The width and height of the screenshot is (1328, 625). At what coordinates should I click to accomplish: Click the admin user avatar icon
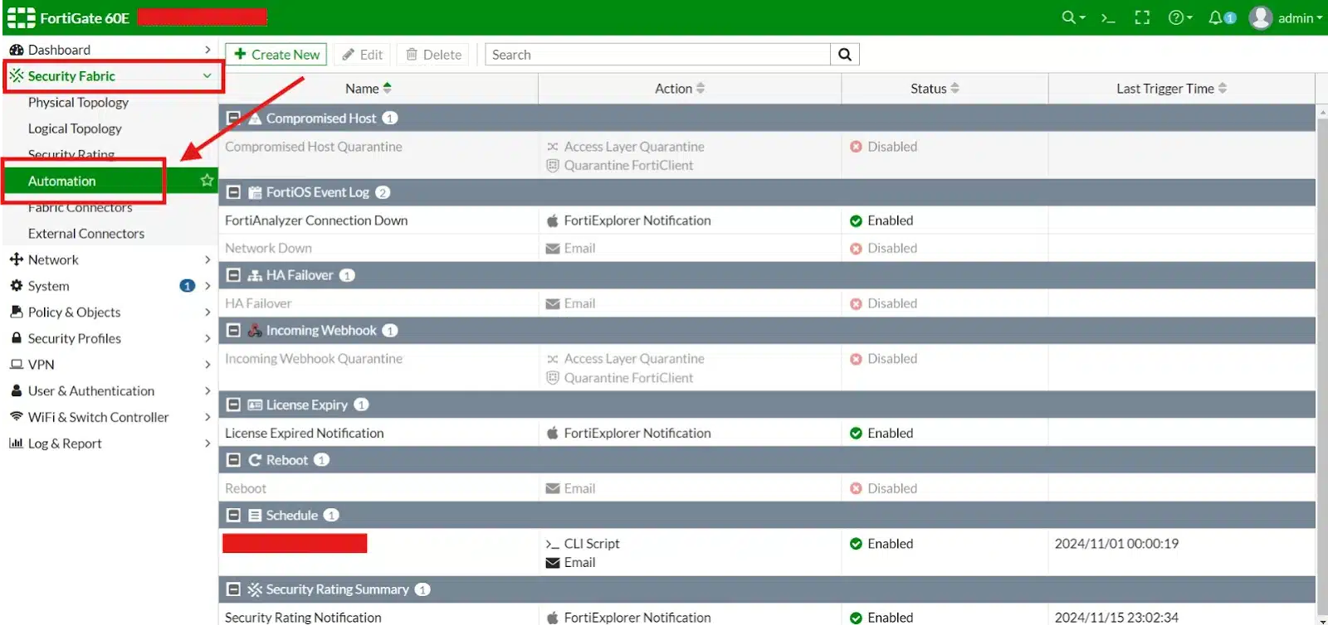point(1260,18)
